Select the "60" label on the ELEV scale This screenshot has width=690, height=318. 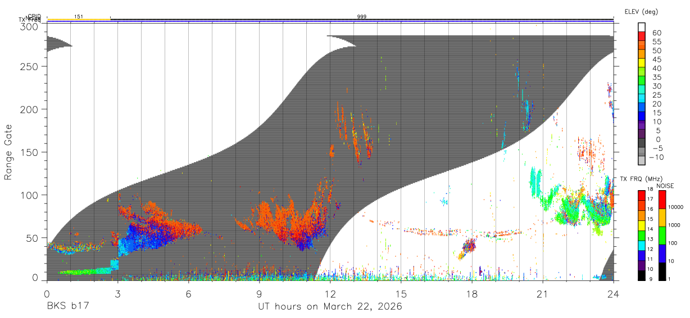(x=656, y=33)
